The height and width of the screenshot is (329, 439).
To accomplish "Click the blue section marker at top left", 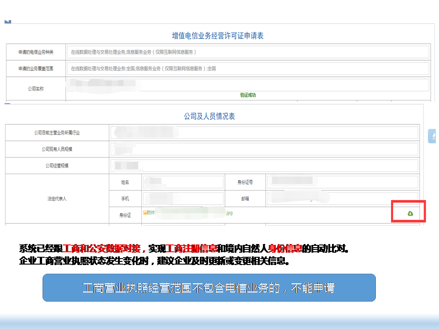I will (7, 21).
